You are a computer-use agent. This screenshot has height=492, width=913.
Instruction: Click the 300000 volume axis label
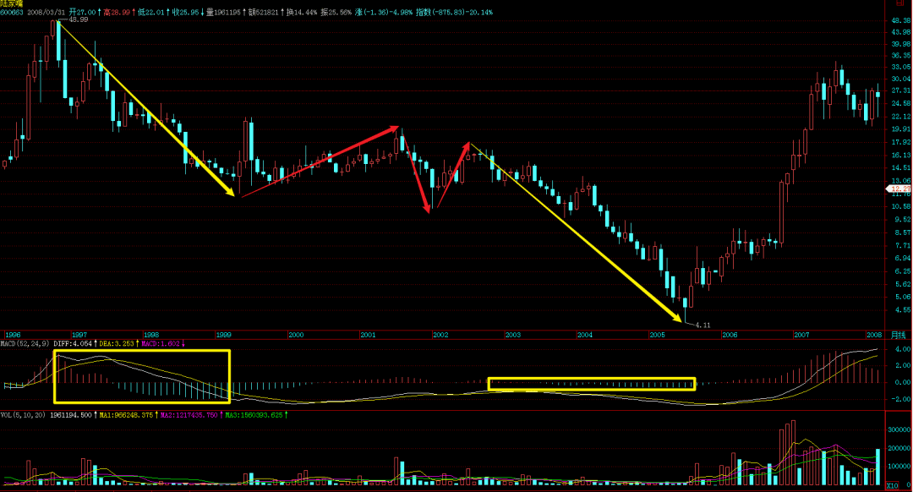click(899, 429)
